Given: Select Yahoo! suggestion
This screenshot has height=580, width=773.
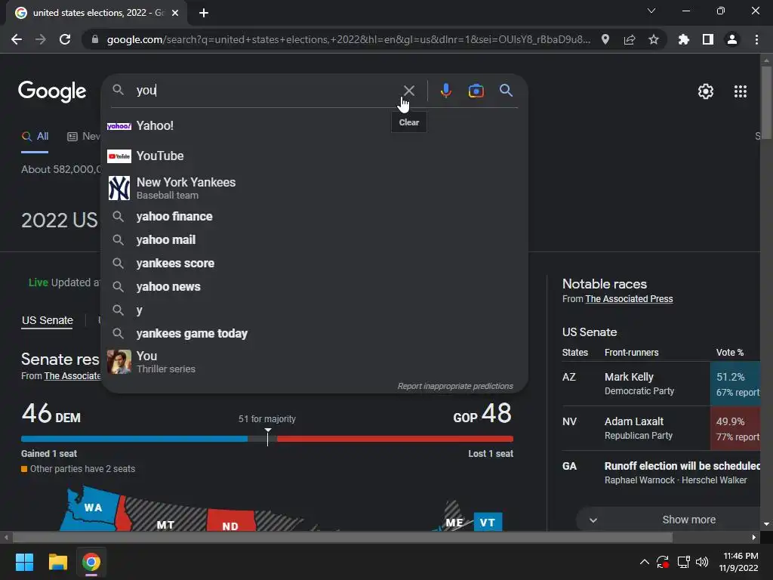Looking at the screenshot, I should [x=314, y=126].
